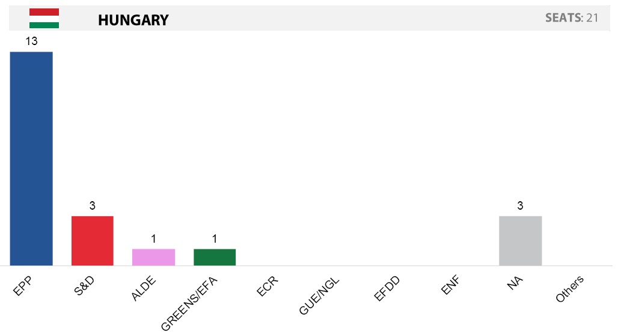Click the SEATS: 21 label
The height and width of the screenshot is (334, 621).
point(572,18)
